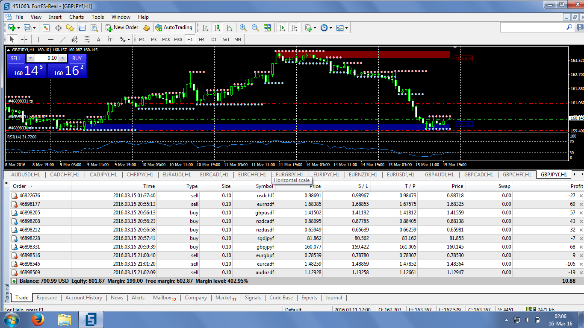The height and width of the screenshot is (328, 584).
Task: Open Firefox from the taskbar
Action: click(38, 319)
